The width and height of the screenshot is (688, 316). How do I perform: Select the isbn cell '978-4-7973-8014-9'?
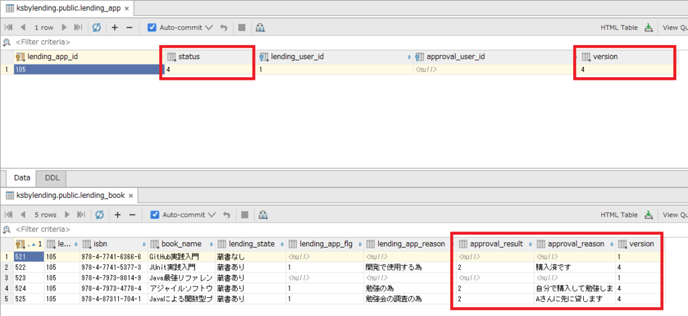[114, 278]
